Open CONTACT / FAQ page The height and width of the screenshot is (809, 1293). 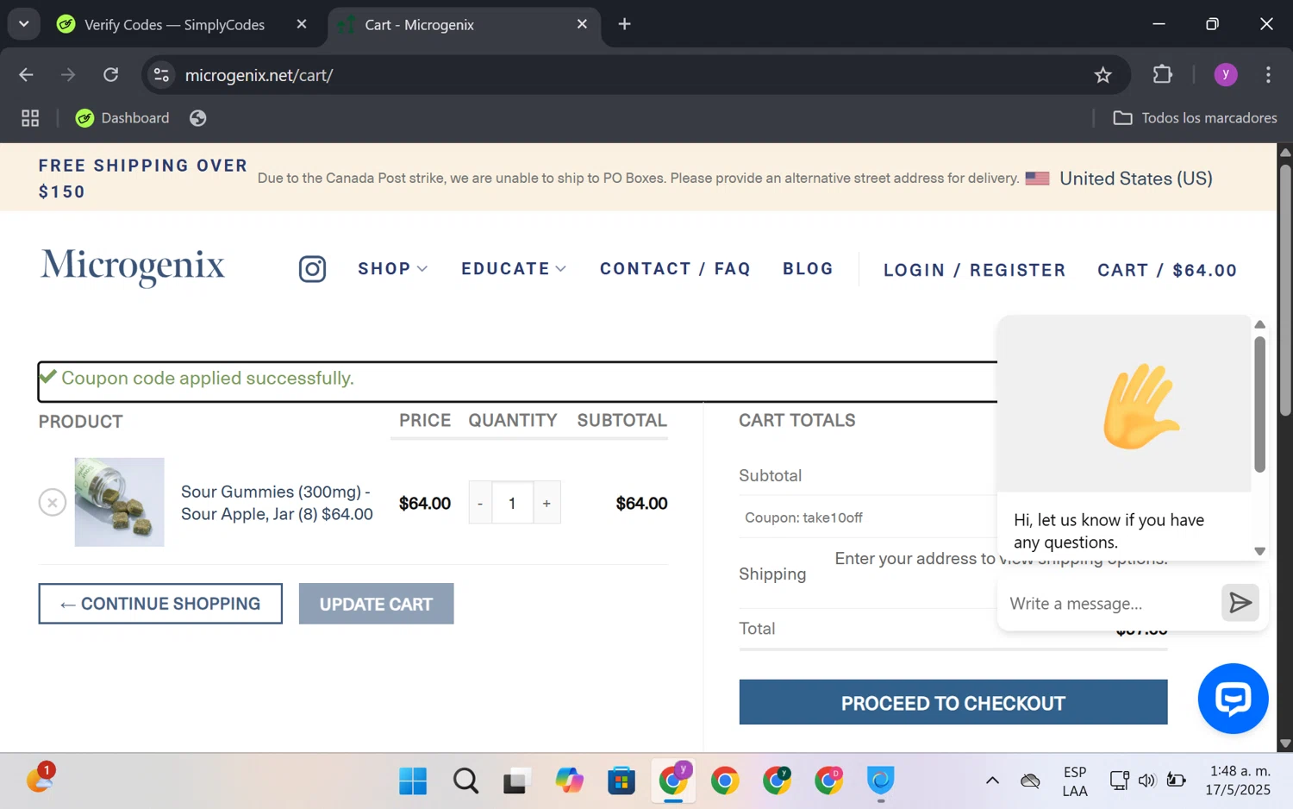675,269
